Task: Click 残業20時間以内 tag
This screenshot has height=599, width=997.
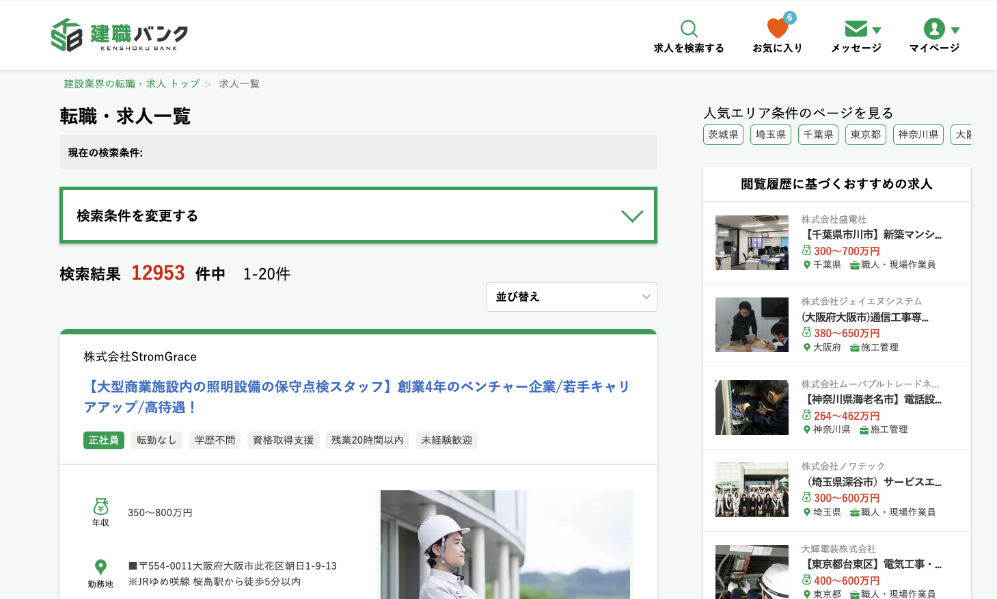Action: 368,440
